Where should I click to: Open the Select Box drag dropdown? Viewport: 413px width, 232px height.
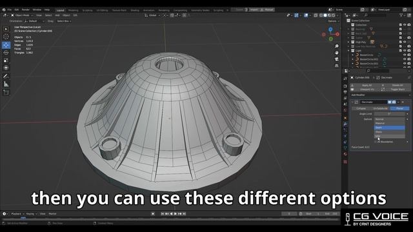click(x=64, y=21)
